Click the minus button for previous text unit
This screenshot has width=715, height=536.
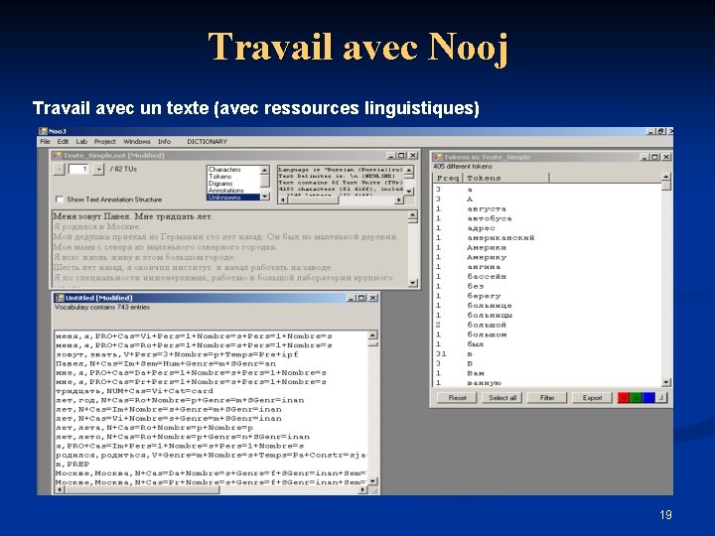[x=59, y=169]
